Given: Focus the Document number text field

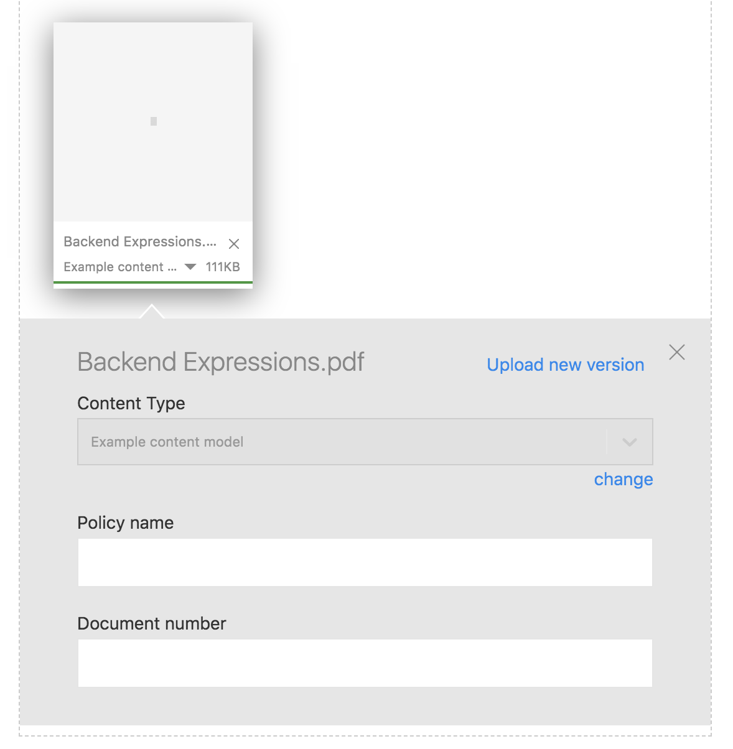Looking at the screenshot, I should pos(365,663).
